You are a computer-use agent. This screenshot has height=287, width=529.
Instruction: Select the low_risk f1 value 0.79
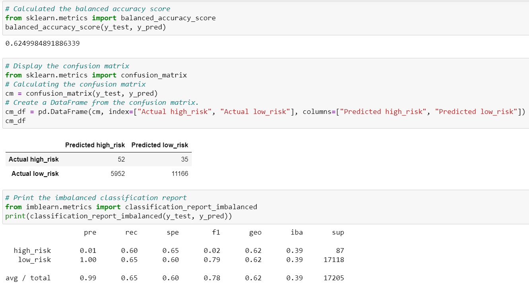(x=212, y=260)
